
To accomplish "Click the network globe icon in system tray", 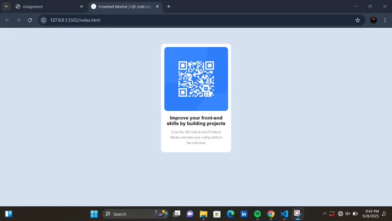I will (340, 213).
